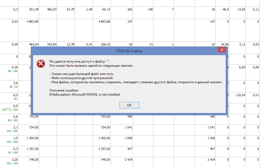Close the ГРАНД-Смета dialog with the red X
This screenshot has height=167, width=261.
[222, 50]
